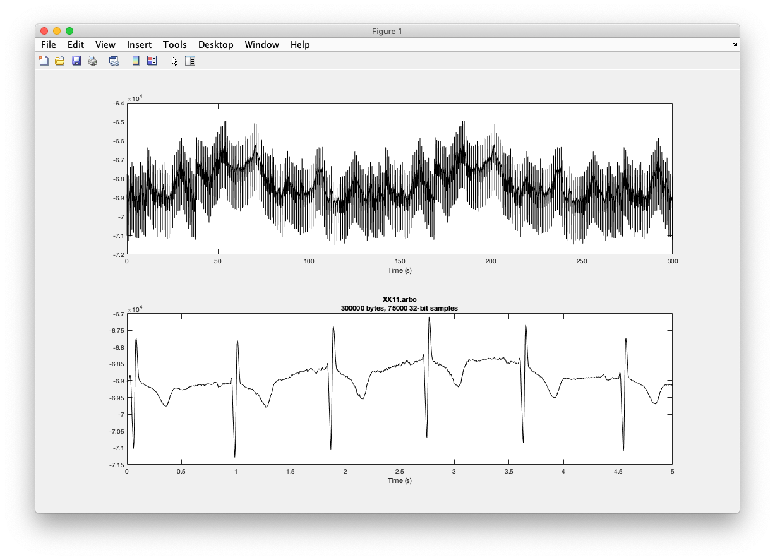Click the New Figure toolbar icon
This screenshot has width=775, height=560.
point(44,61)
